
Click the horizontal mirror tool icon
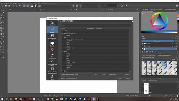(x=123, y=6)
